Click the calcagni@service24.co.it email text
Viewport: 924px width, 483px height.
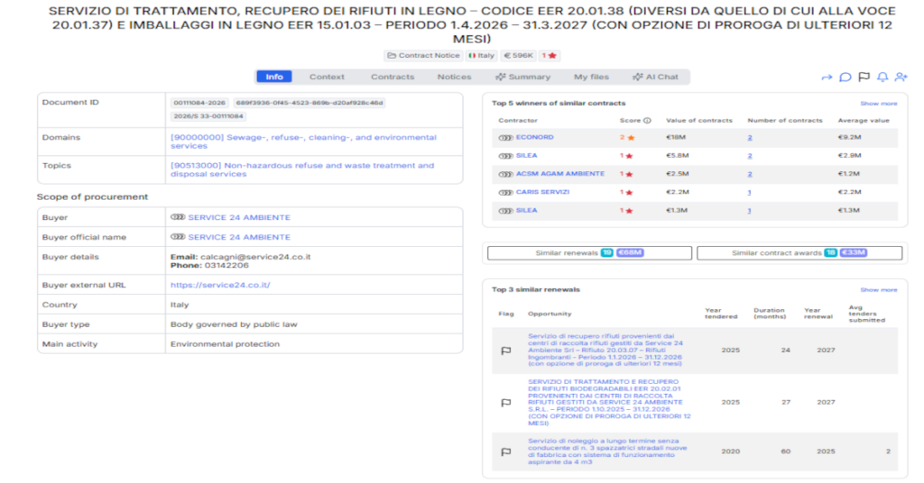tap(255, 257)
